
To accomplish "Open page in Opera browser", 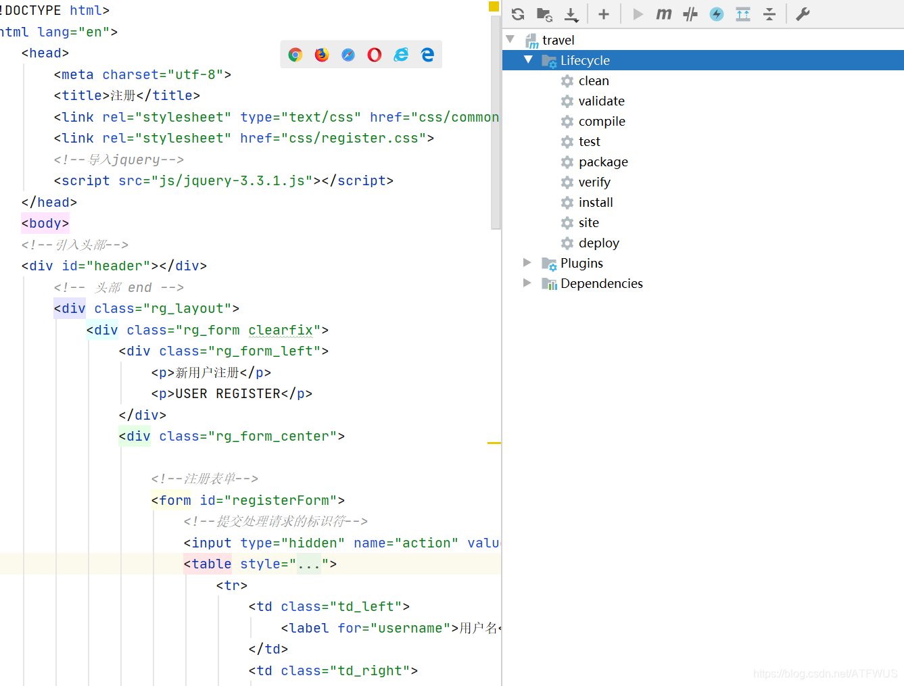I will click(x=375, y=55).
